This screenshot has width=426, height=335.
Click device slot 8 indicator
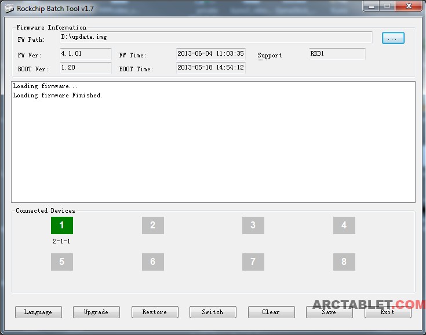344,262
